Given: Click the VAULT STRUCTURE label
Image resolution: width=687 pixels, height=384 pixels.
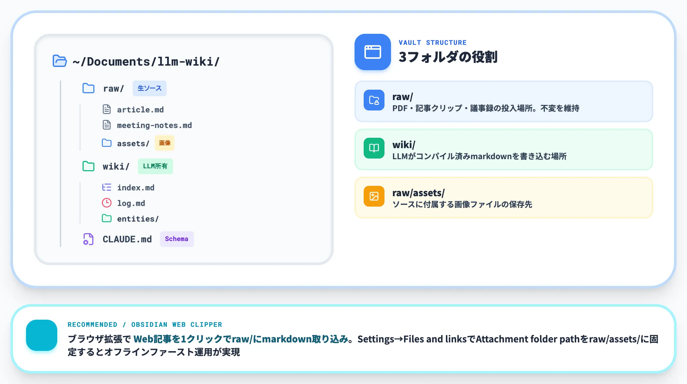Looking at the screenshot, I should click(433, 43).
